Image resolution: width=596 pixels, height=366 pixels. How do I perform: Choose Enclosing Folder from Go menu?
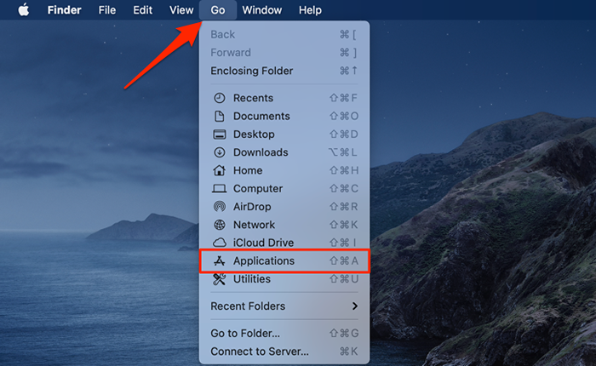click(x=284, y=71)
